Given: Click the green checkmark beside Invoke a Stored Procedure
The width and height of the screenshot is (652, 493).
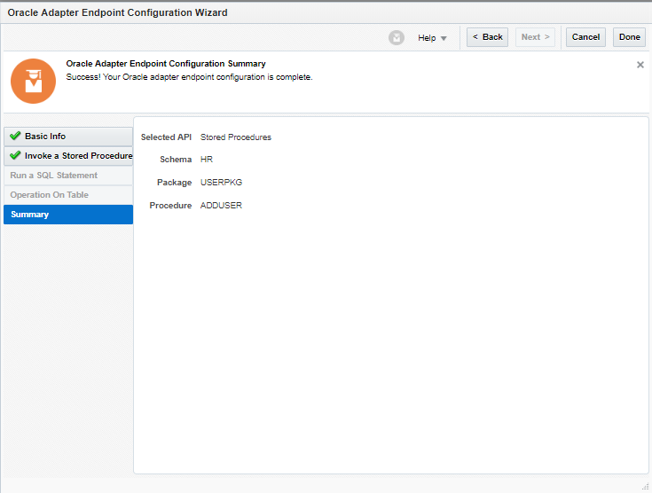Looking at the screenshot, I should tap(15, 155).
